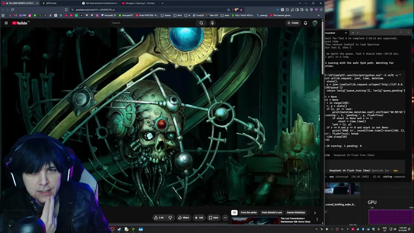Open The Last Transmission video thumbnail
Screen dimensions: 414x233
coord(255,221)
